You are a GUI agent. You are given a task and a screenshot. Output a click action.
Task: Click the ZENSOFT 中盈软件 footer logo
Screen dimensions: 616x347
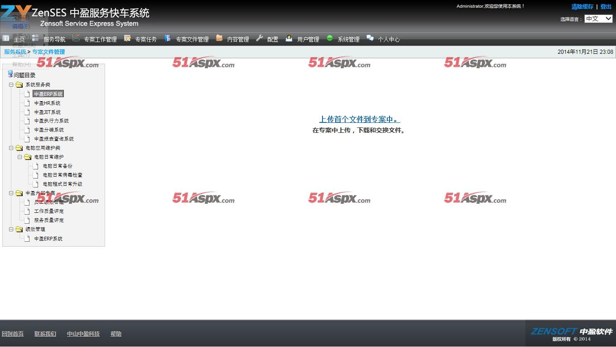[572, 332]
